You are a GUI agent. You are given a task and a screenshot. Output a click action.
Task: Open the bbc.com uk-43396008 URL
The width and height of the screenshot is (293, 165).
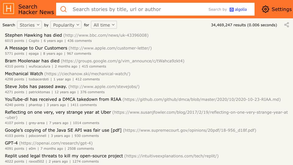point(106,35)
